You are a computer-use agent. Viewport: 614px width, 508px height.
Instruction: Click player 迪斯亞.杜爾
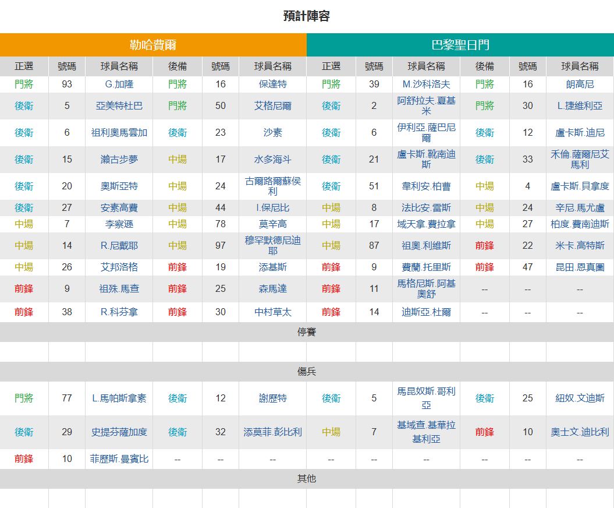tap(426, 312)
